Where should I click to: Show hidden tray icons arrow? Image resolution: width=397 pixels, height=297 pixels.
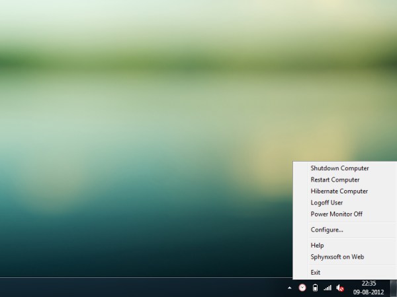(290, 288)
